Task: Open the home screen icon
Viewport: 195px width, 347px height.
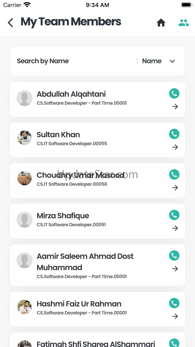Action: [161, 23]
